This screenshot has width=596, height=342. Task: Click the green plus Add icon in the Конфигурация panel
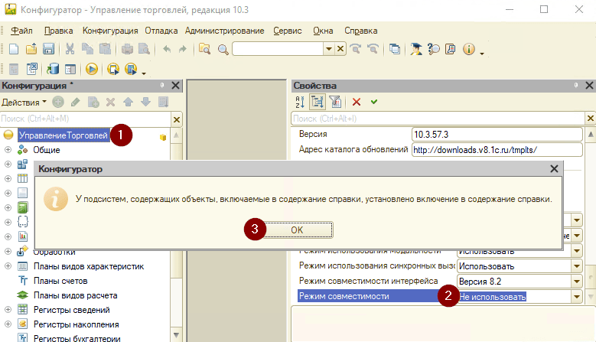[x=58, y=102]
